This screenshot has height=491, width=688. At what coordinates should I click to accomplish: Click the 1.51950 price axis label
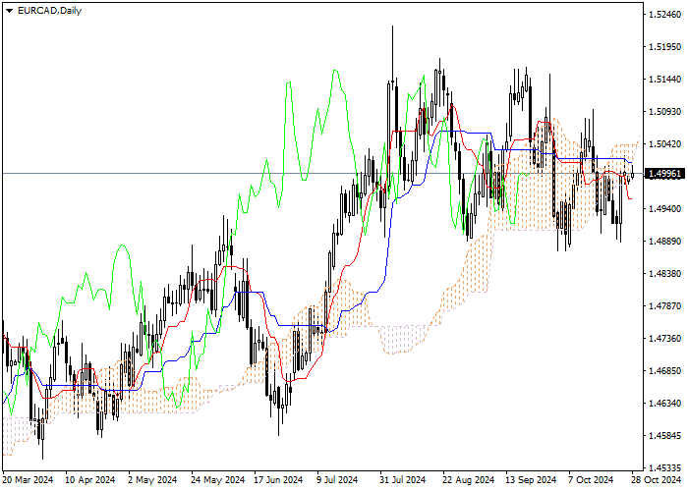click(x=665, y=47)
